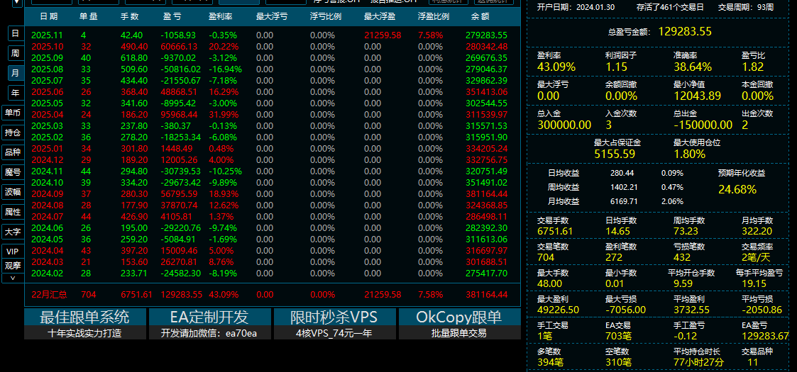797x372 pixels.
Task: Sort by the 浮盈比例 column header
Action: click(x=434, y=16)
